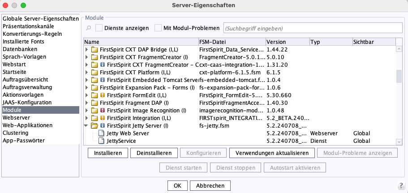The image size is (408, 193).
Task: Open JAAS-Konfiguration section
Action: [x=40, y=103]
